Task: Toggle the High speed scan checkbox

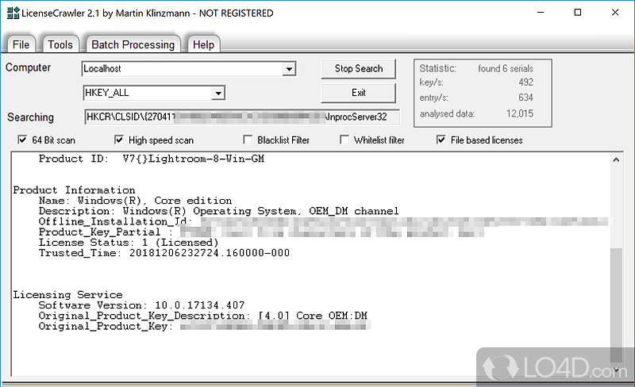Action: click(118, 140)
